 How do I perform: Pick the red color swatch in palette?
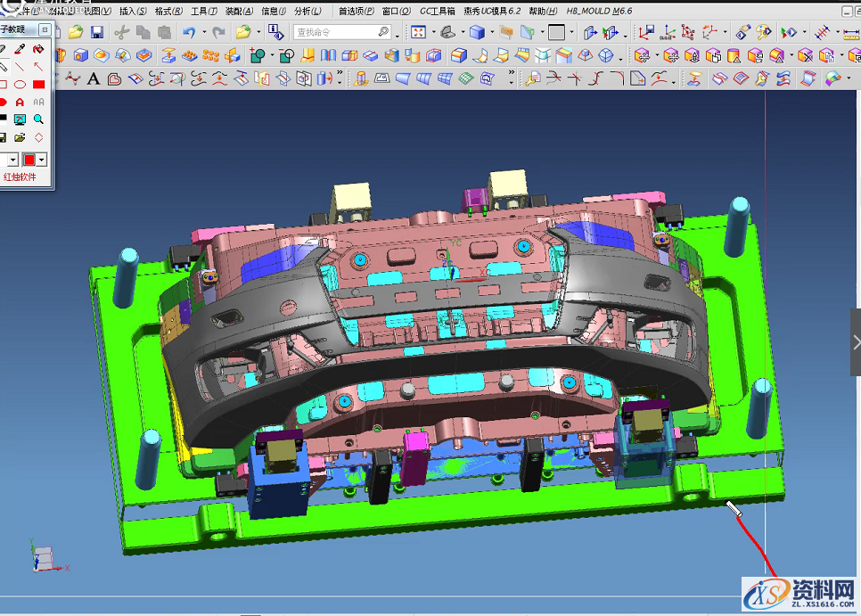pos(29,160)
